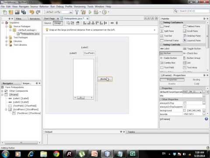
Task: Click the Profile Project toolbar icon
Action: pyautogui.click(x=104, y=12)
